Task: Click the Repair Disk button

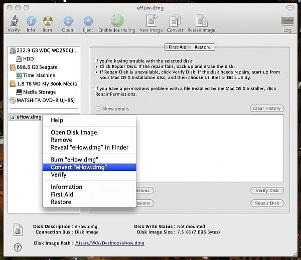Action: point(267,203)
